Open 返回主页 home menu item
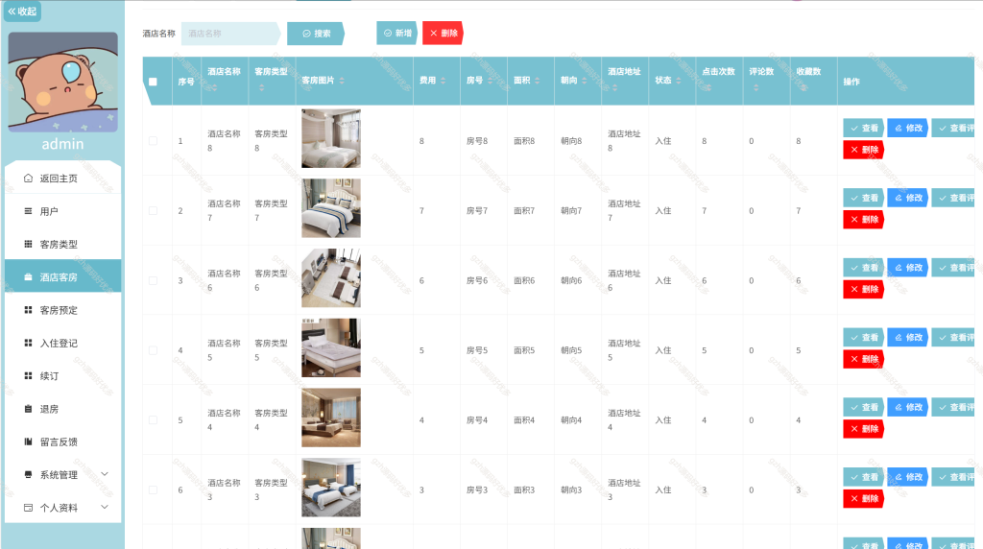983x549 pixels. (x=62, y=178)
